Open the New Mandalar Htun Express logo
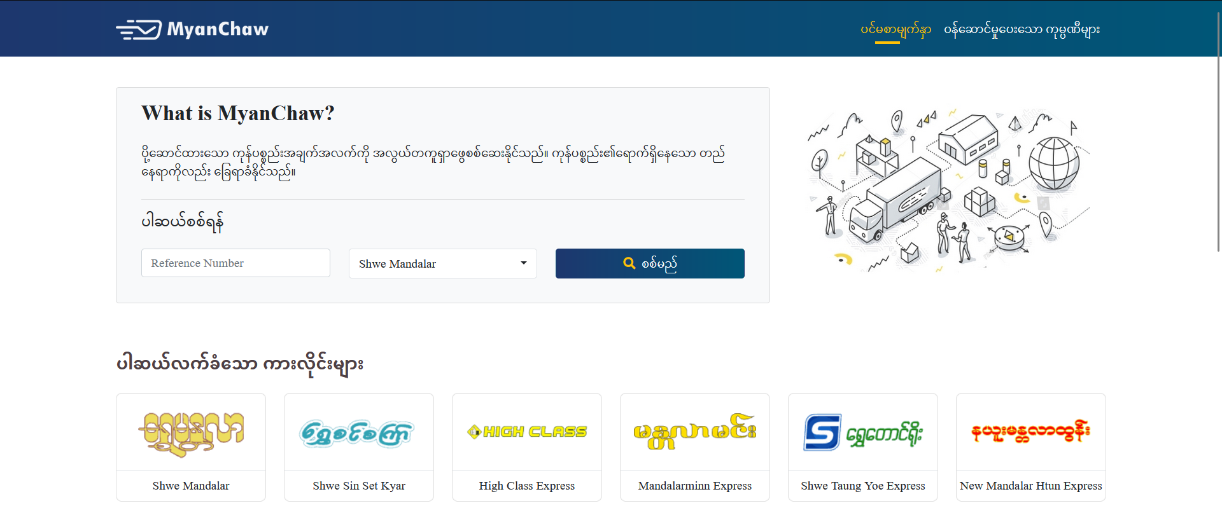1222x508 pixels. point(1031,432)
